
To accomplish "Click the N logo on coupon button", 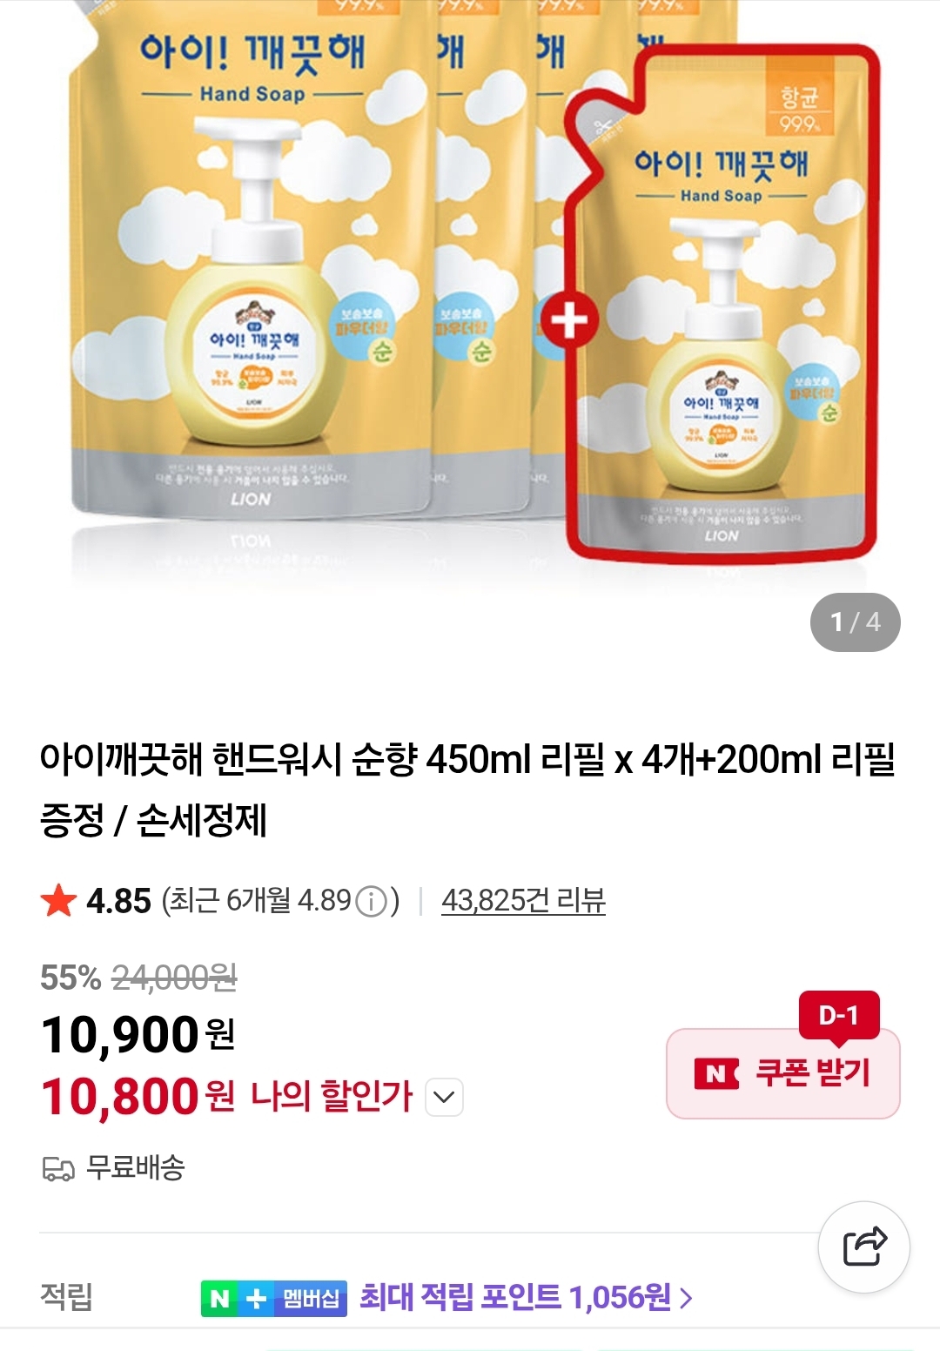I will pos(715,1074).
